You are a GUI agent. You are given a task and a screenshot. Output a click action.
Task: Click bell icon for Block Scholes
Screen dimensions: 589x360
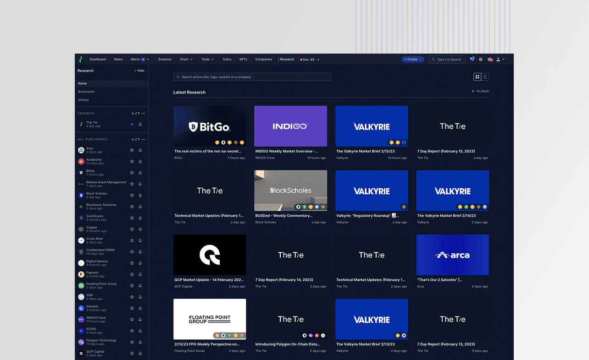[140, 195]
